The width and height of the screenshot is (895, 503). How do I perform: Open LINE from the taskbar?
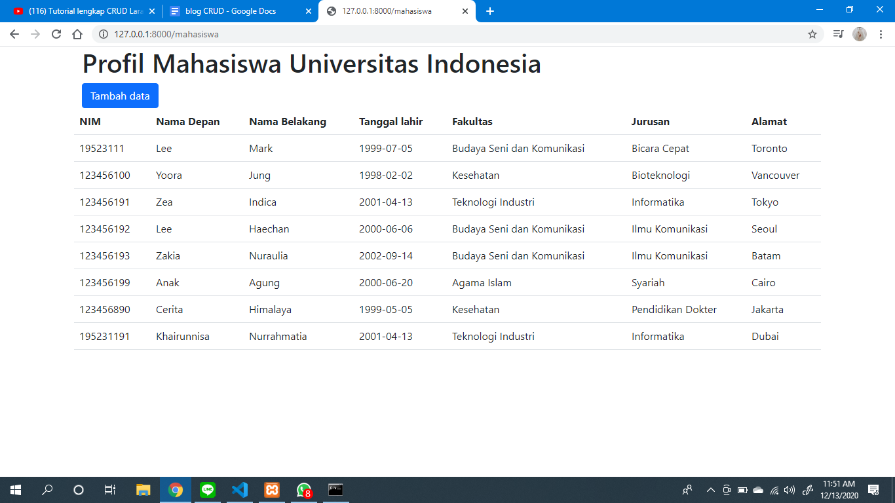(208, 489)
